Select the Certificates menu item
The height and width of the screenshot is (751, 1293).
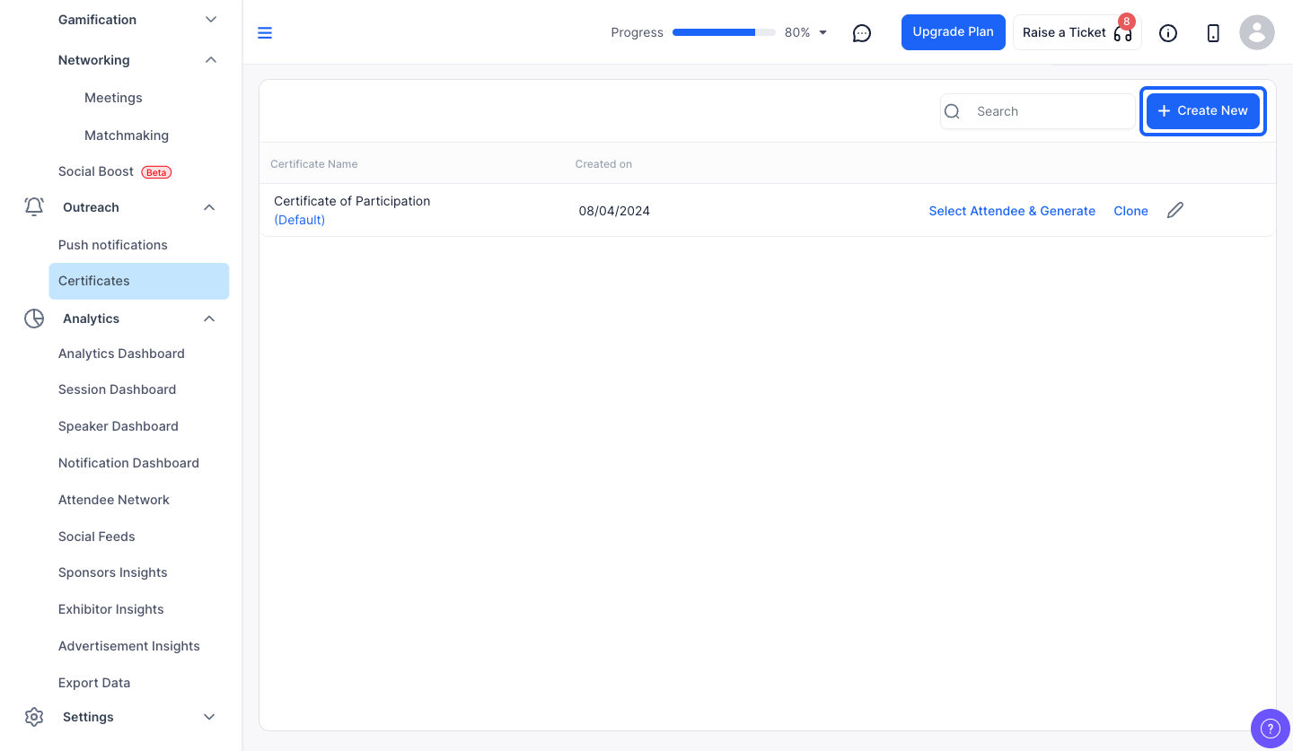coord(139,281)
